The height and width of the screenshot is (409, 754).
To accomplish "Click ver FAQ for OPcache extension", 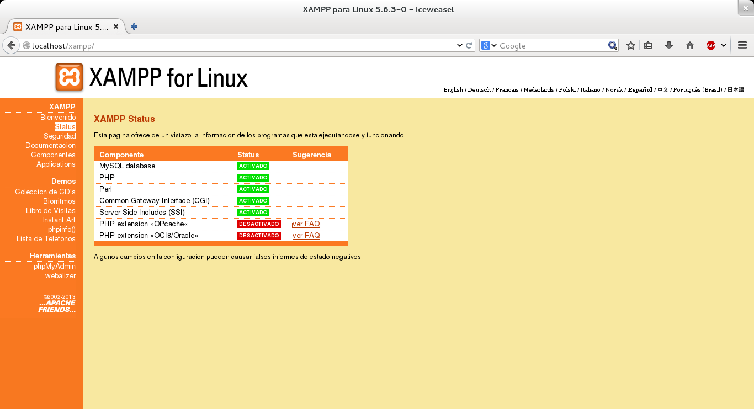I will (x=306, y=224).
